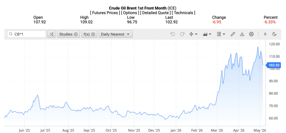Click the Change value -6.95

pyautogui.click(x=217, y=22)
